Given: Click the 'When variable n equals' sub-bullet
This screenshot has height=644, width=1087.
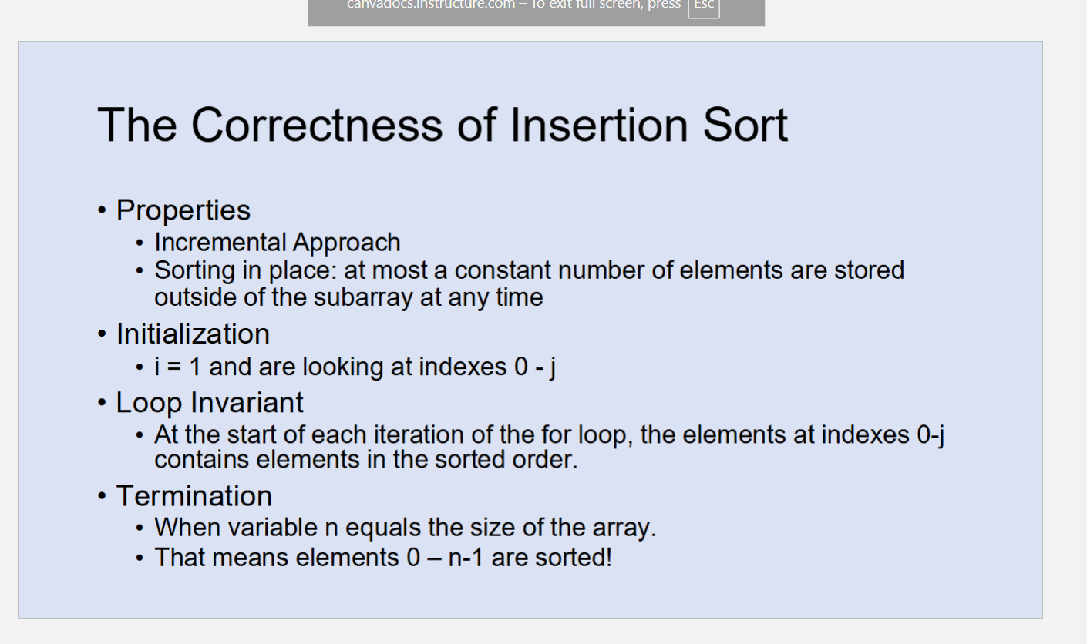Looking at the screenshot, I should pos(405,528).
